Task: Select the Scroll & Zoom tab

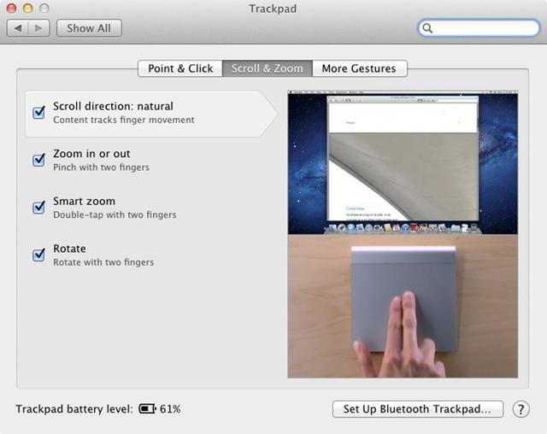Action: click(x=267, y=68)
